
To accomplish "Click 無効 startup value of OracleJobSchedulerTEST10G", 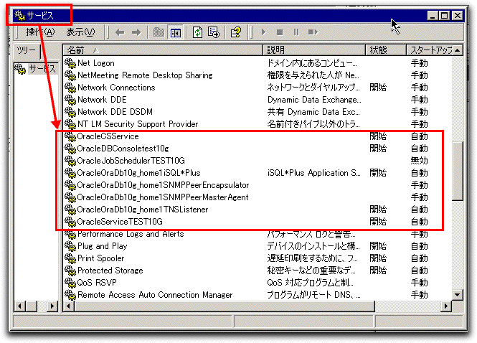I will 419,161.
